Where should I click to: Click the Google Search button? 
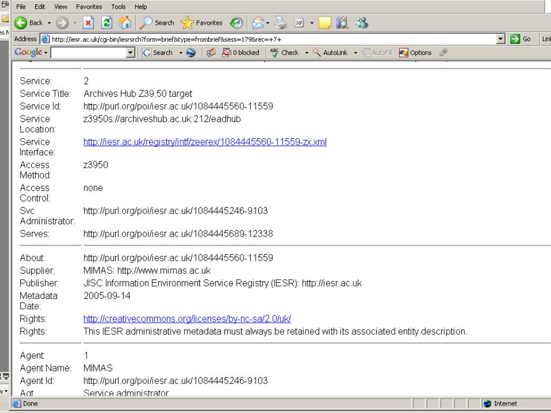158,53
